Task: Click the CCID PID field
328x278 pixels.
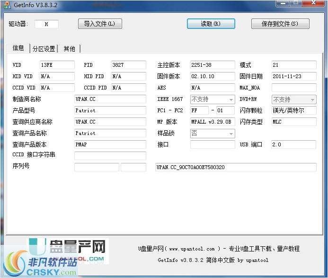Action: [128, 88]
